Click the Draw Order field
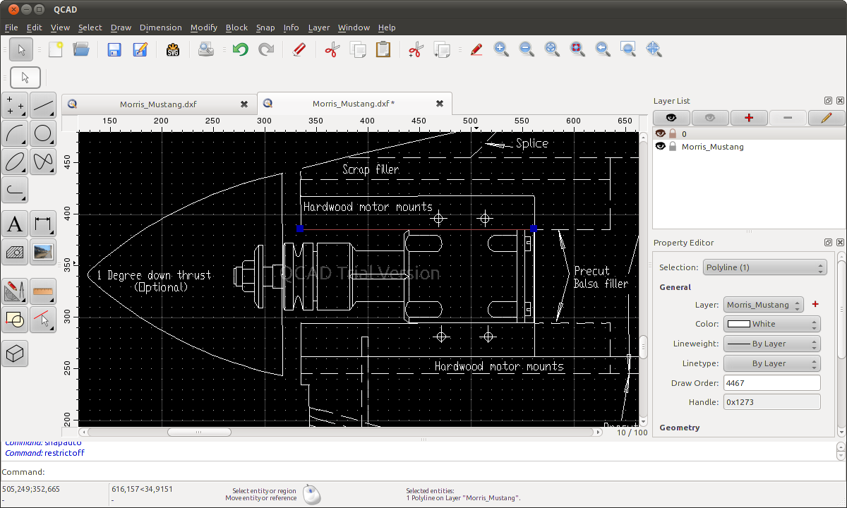The height and width of the screenshot is (508, 847). 772,383
